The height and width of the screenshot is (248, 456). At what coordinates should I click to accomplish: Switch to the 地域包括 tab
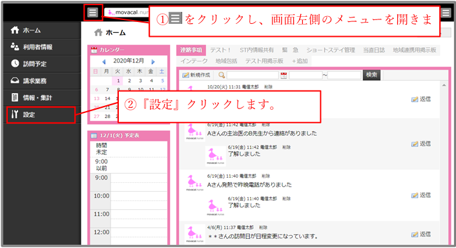tap(226, 61)
